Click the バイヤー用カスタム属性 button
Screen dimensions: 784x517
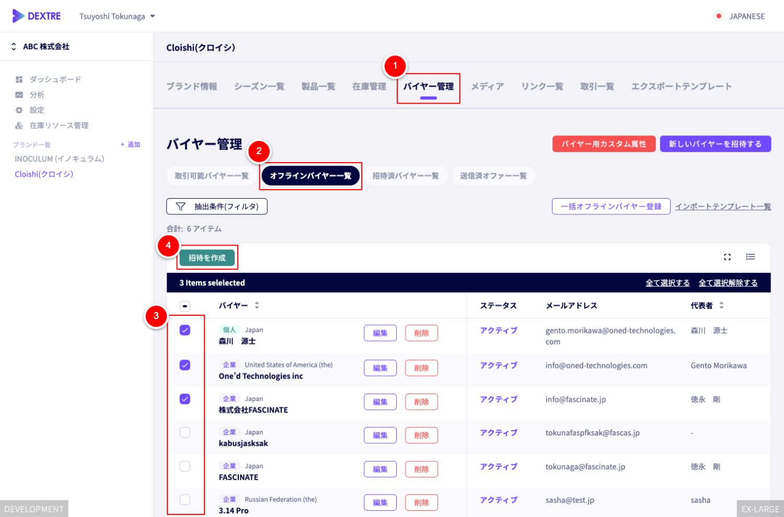tap(604, 144)
